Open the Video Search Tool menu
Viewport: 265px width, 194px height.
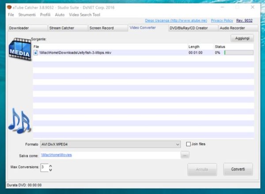(x=84, y=15)
